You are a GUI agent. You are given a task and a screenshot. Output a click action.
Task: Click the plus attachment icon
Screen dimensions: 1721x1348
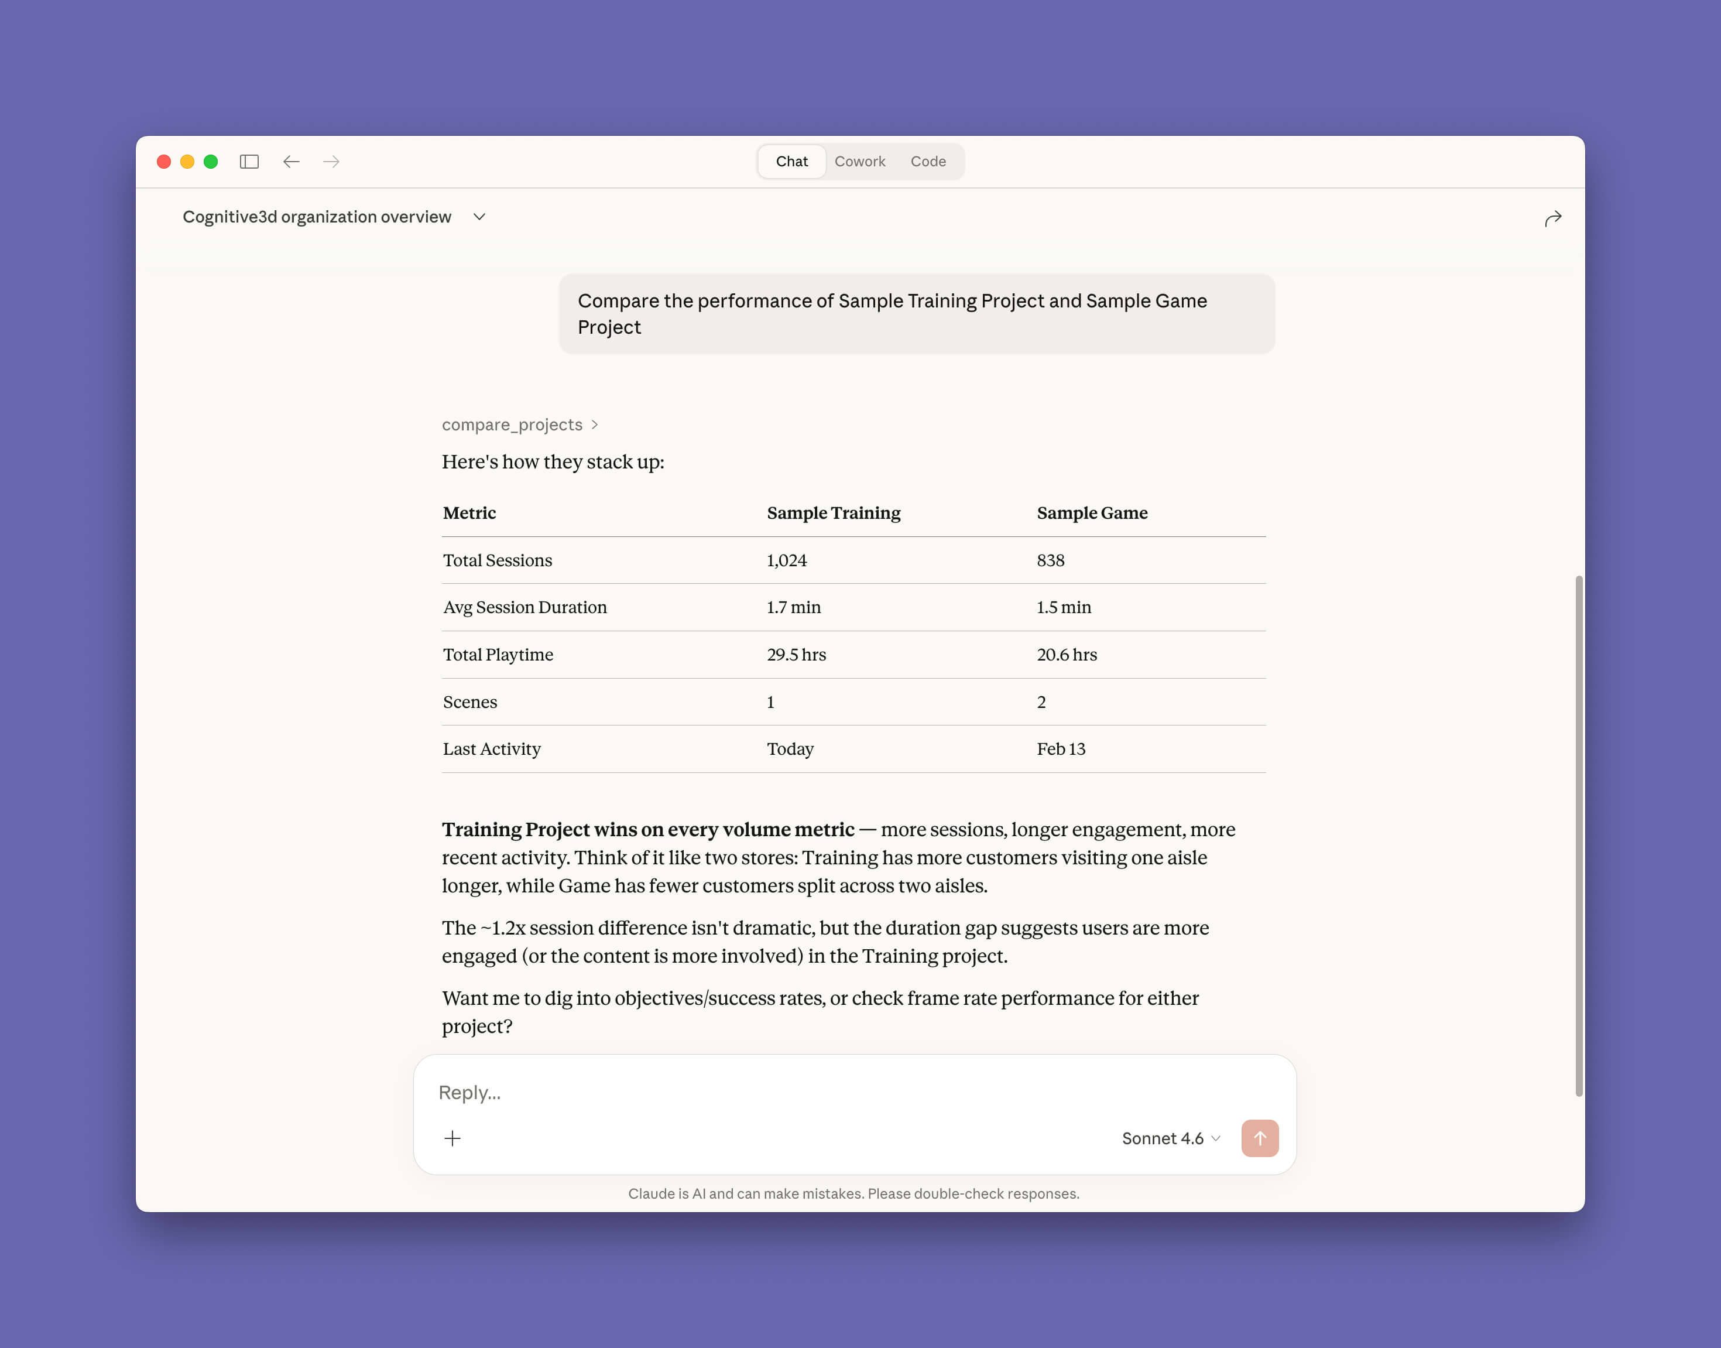tap(452, 1138)
